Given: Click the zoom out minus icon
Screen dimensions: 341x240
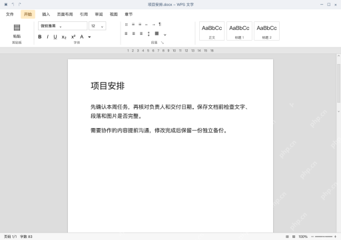Looking at the screenshot, I should click(x=312, y=237).
